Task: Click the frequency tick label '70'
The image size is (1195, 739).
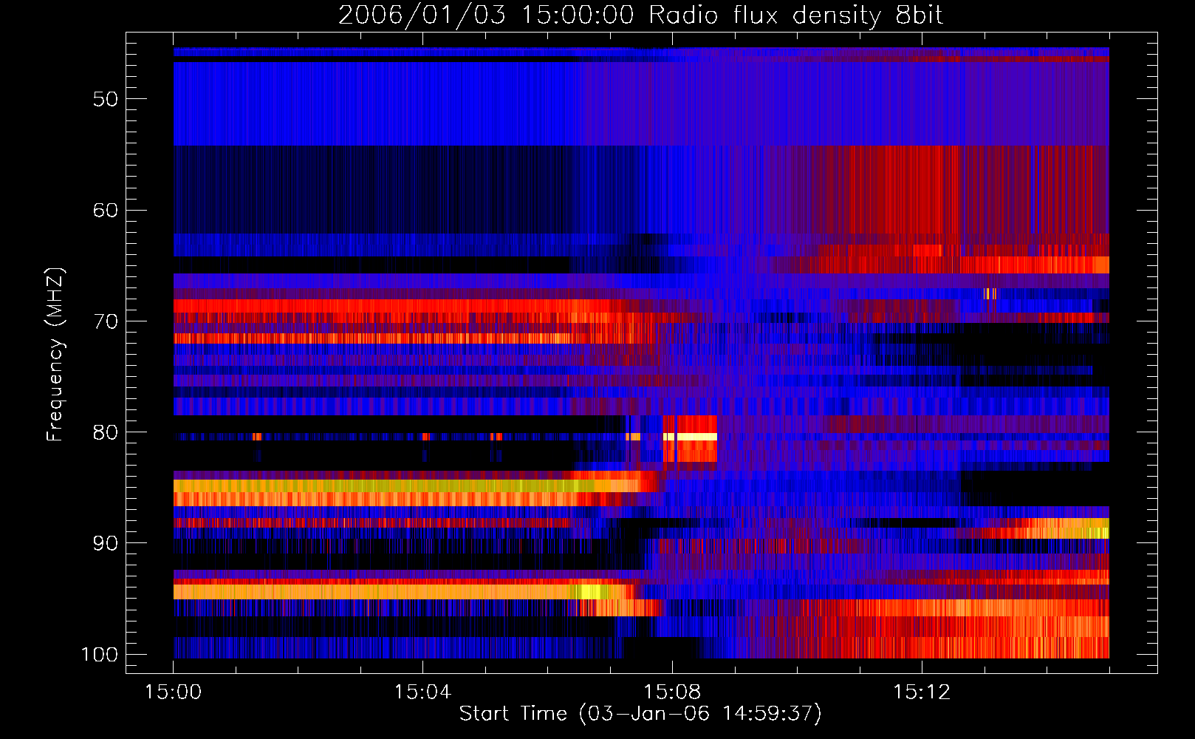Action: [x=106, y=321]
